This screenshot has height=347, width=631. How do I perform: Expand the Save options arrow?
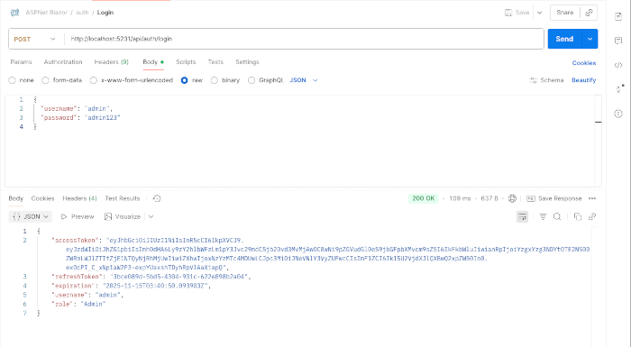[540, 13]
